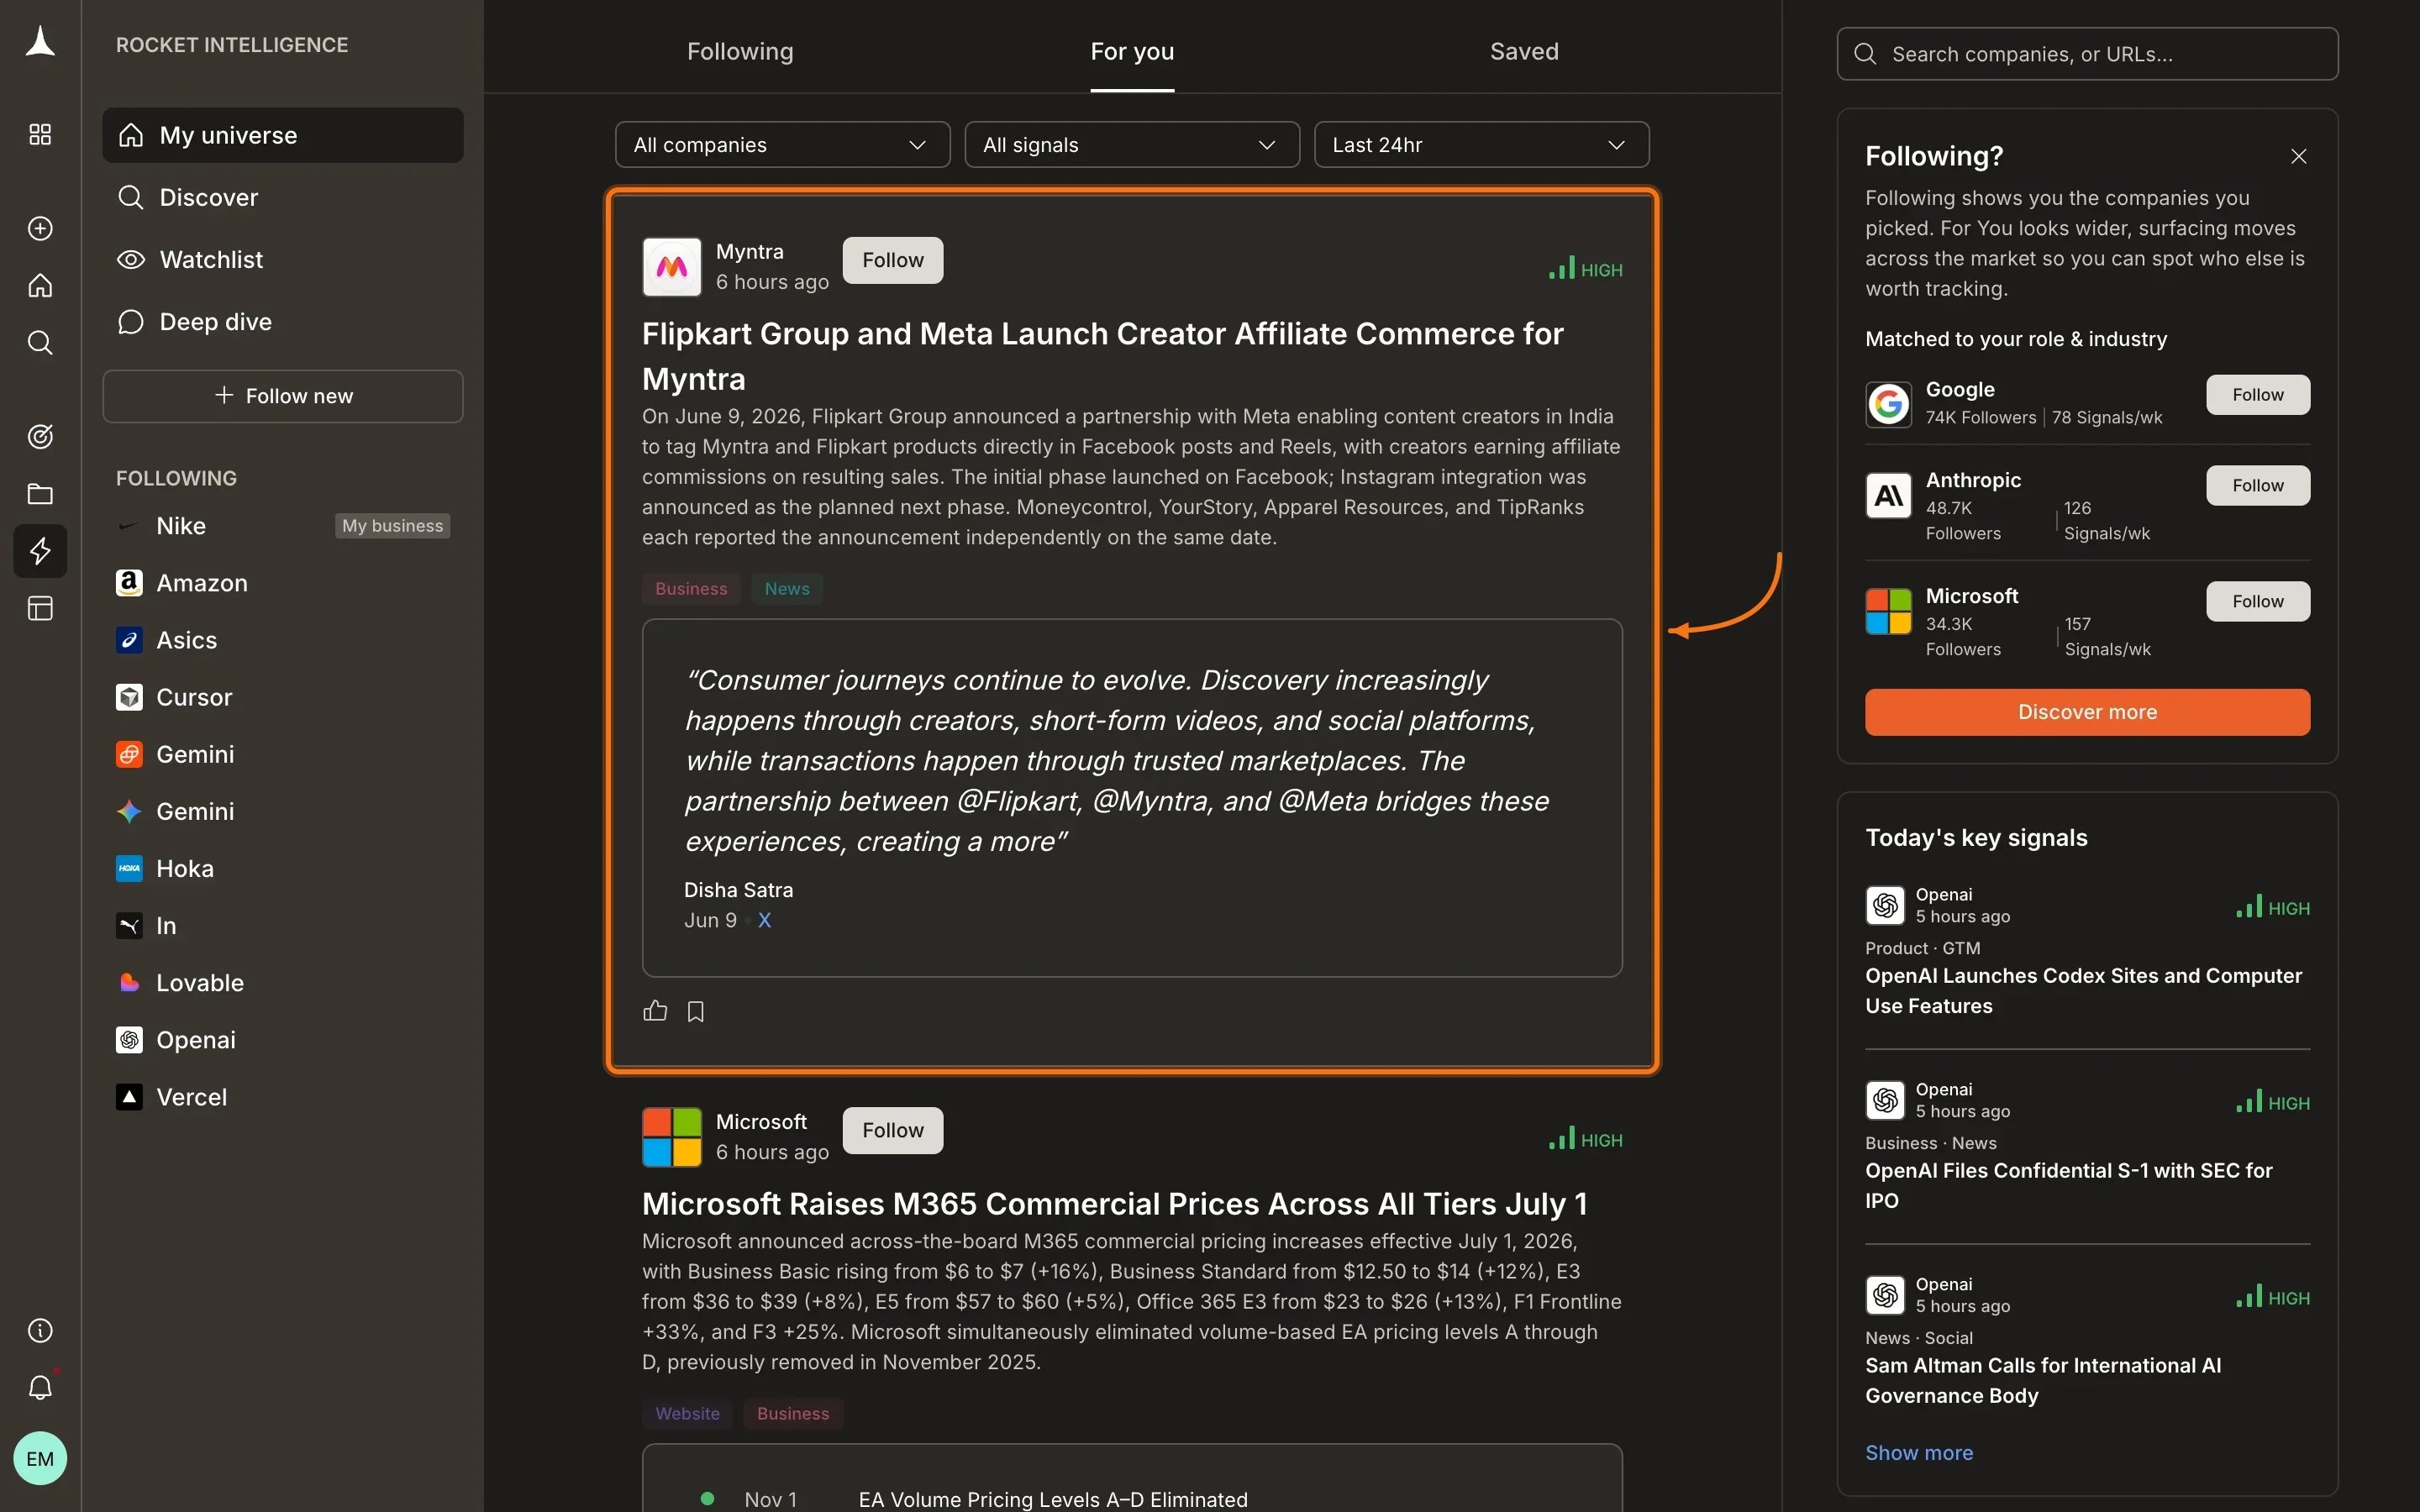Open the folder icon in left rail

click(x=40, y=494)
